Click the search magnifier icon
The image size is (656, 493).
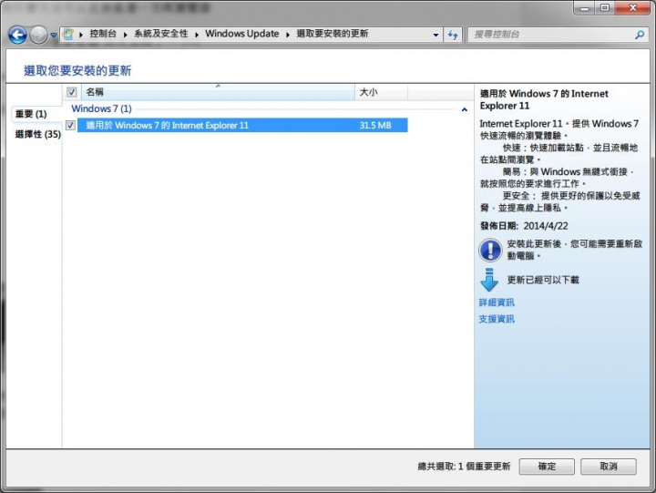click(640, 35)
